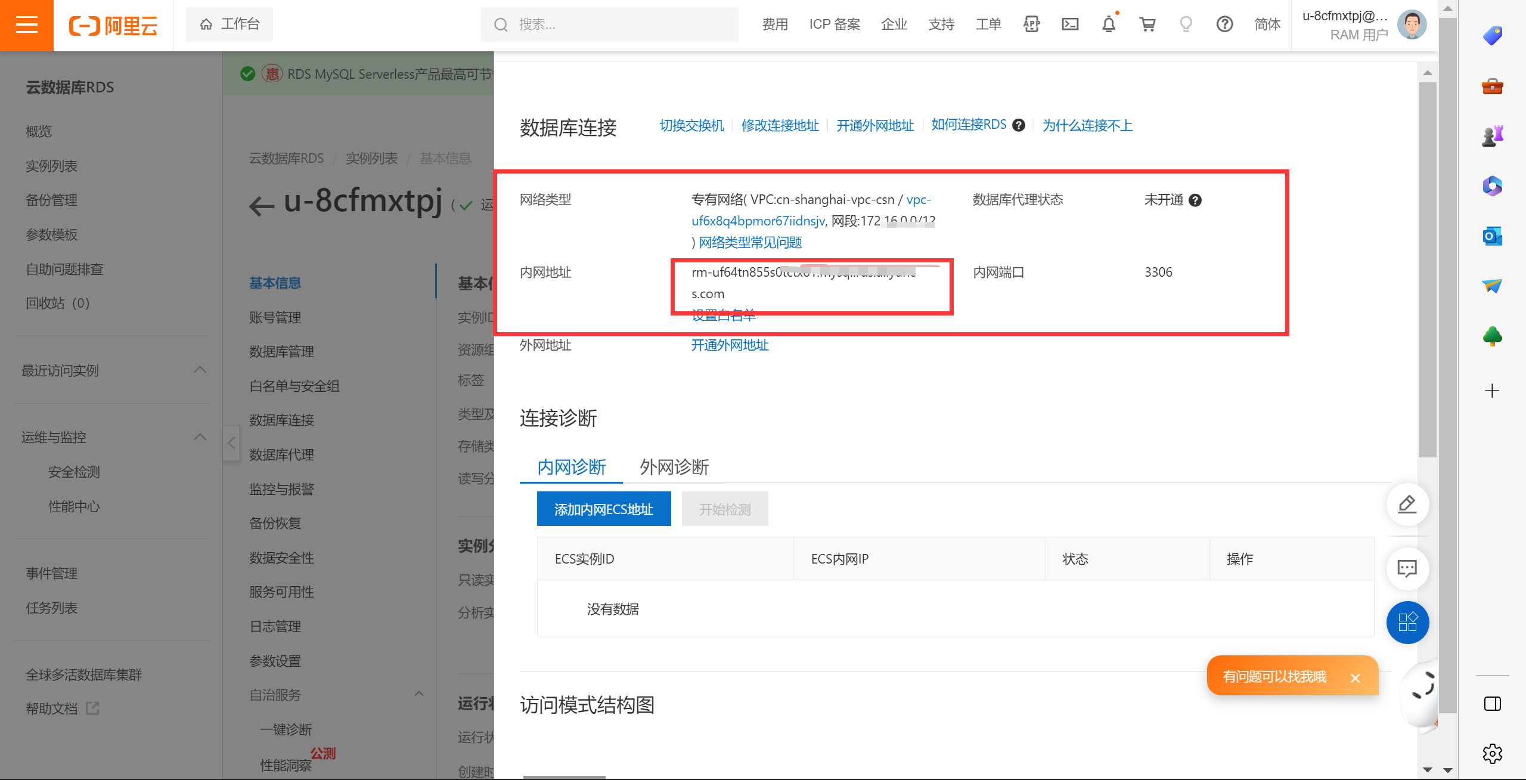Open the user avatar menu
Screen dimensions: 1526x780
click(x=1412, y=24)
